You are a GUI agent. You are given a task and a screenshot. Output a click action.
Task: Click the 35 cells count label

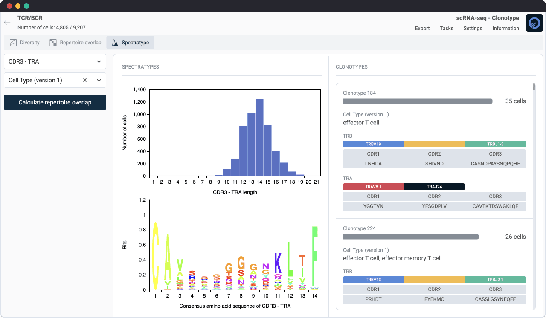[515, 101]
